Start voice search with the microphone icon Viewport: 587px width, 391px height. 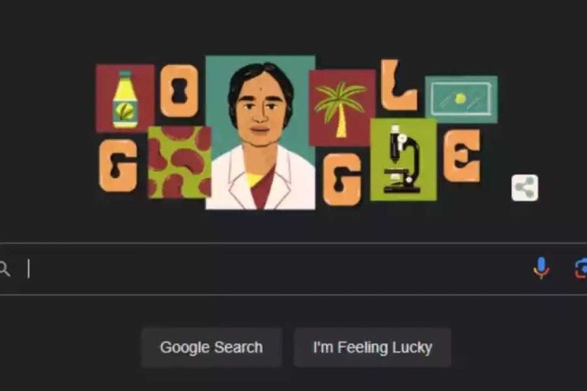tap(541, 268)
